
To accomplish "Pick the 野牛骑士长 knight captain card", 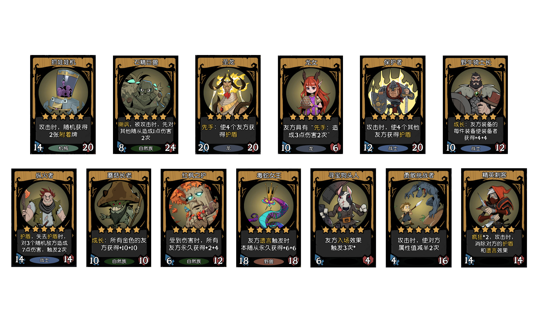I will coord(475,105).
